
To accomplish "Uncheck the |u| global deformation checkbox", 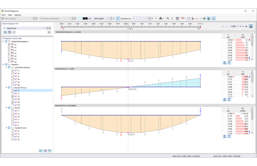I will pos(9,44).
